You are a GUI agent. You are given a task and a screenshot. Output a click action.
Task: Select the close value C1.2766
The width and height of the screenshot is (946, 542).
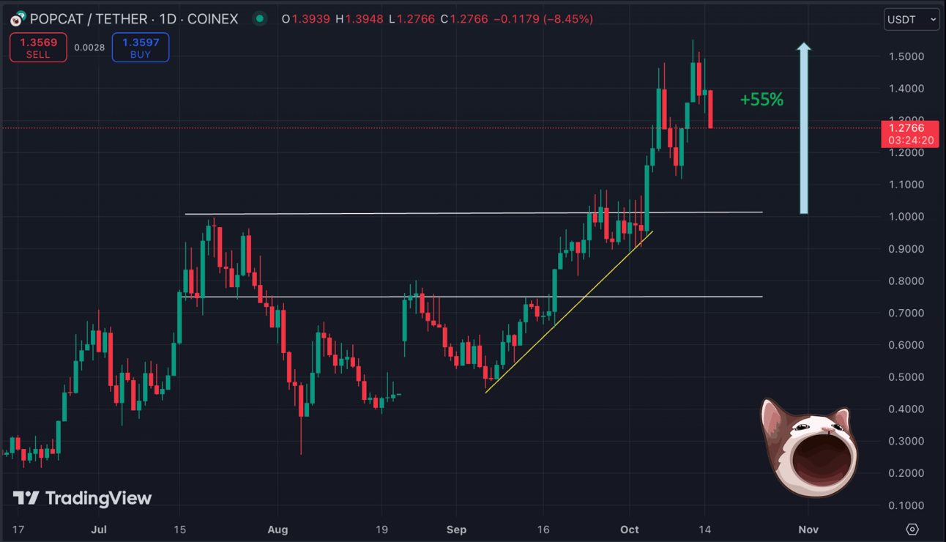(465, 19)
